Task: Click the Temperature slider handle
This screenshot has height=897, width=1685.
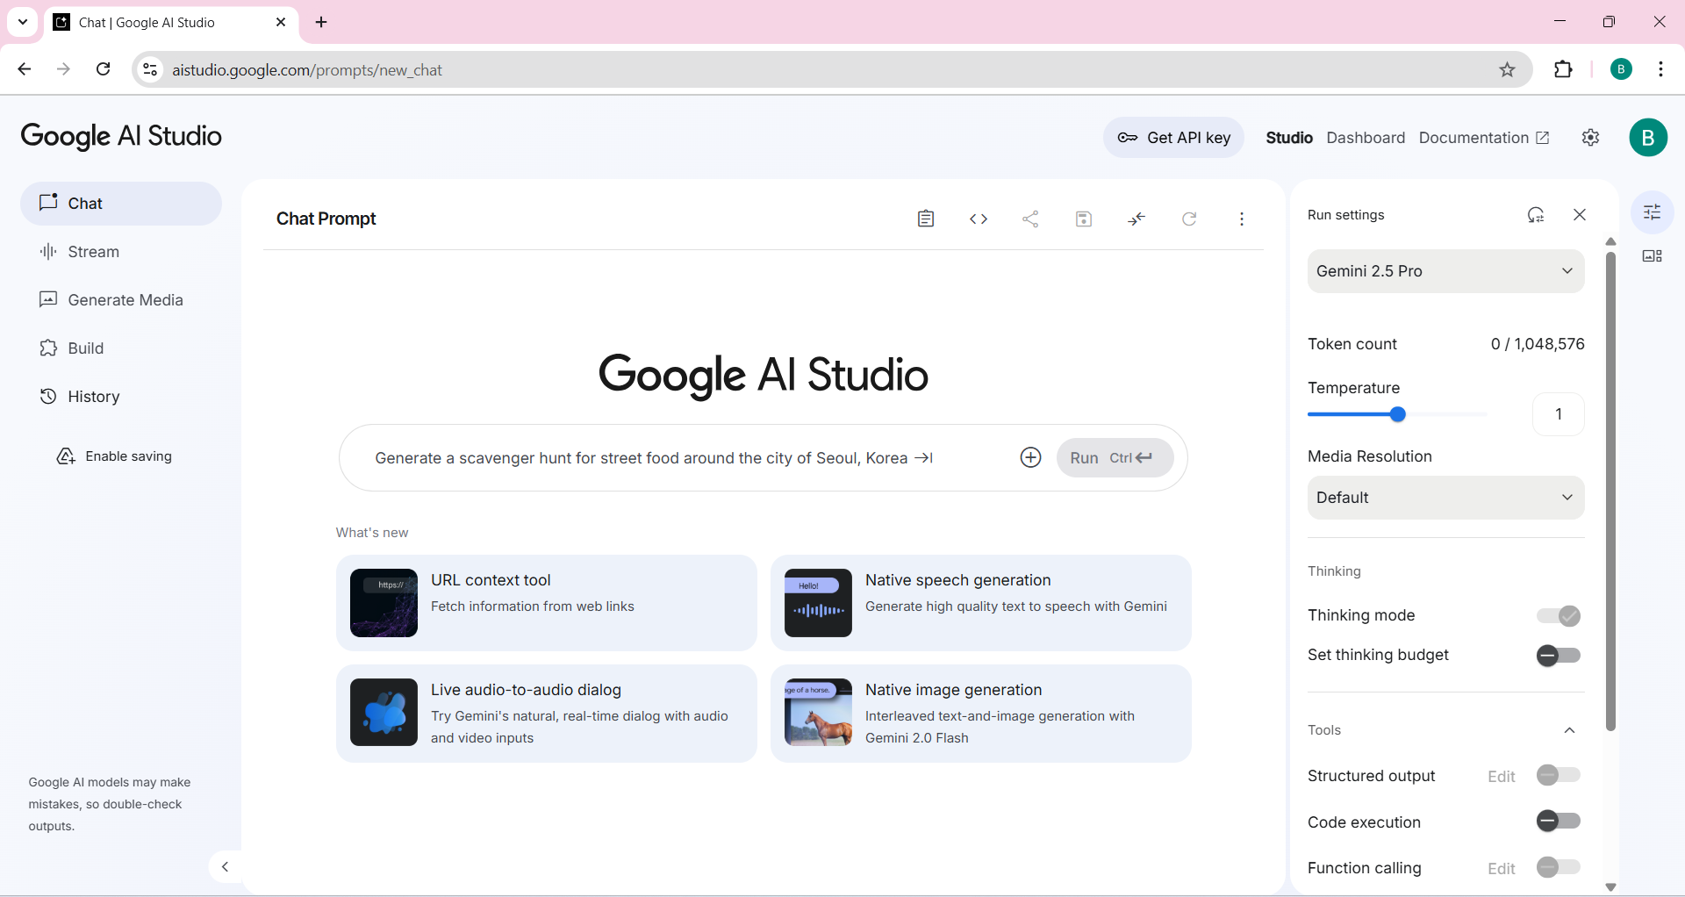Action: click(x=1398, y=414)
